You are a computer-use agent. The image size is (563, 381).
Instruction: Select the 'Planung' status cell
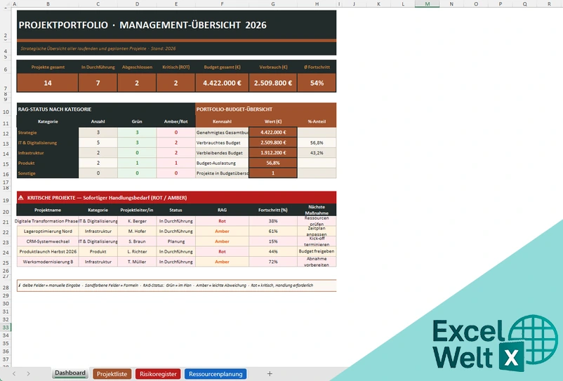point(175,241)
